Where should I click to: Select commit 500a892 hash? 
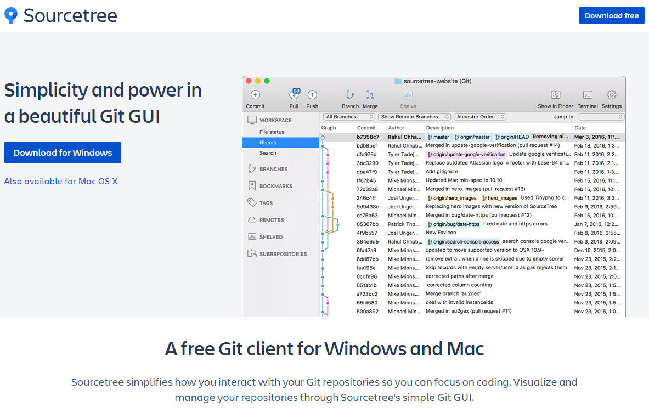[x=367, y=311]
